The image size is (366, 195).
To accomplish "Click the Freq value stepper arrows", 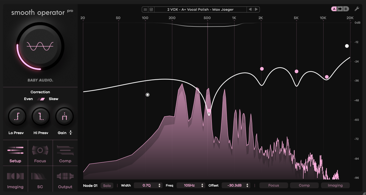I will click(202, 185).
